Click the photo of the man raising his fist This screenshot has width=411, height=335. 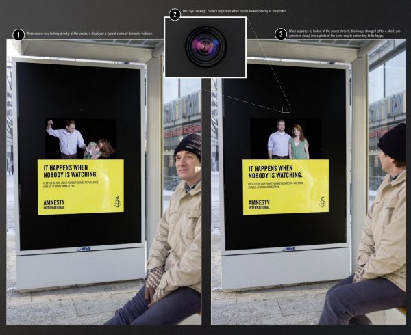click(x=81, y=138)
